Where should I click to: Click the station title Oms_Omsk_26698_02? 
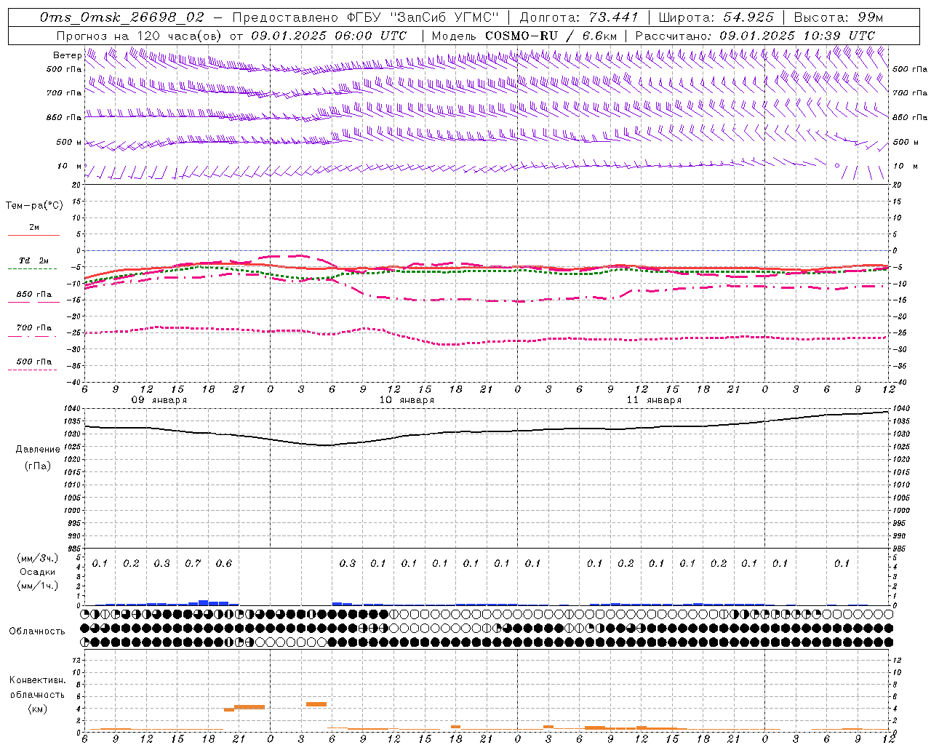[x=122, y=17]
